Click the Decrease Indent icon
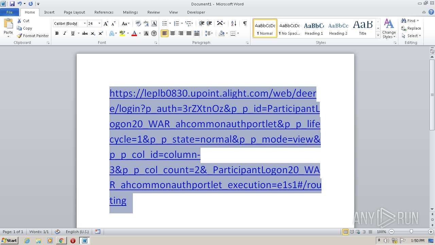The image size is (435, 245). [202, 23]
